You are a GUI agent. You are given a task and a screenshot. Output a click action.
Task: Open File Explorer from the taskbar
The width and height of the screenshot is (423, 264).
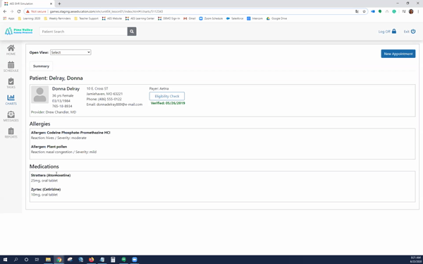click(x=48, y=260)
